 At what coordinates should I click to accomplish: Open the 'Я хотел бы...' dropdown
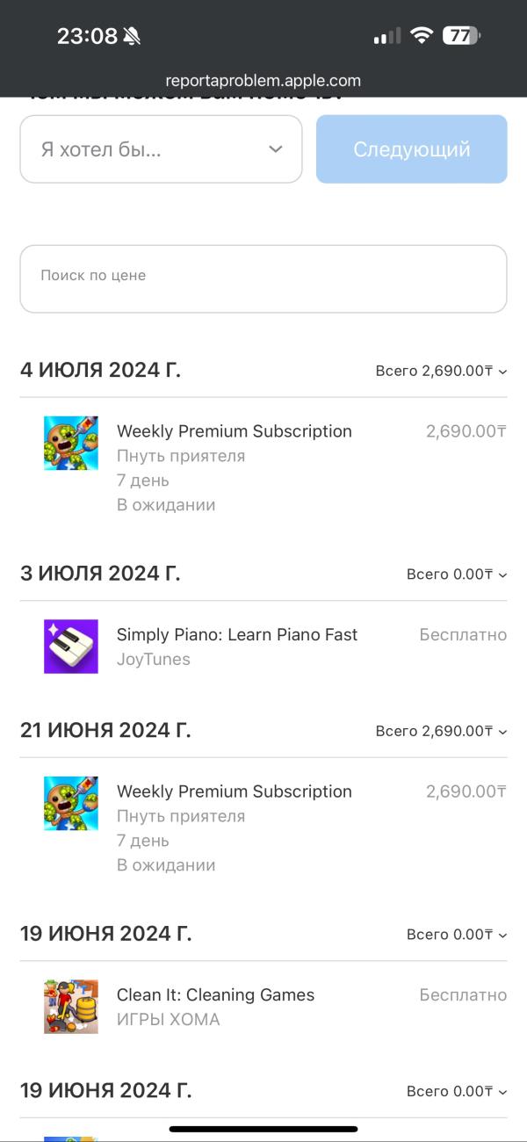161,149
